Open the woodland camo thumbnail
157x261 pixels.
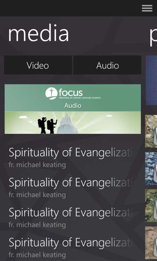pyautogui.click(x=151, y=131)
